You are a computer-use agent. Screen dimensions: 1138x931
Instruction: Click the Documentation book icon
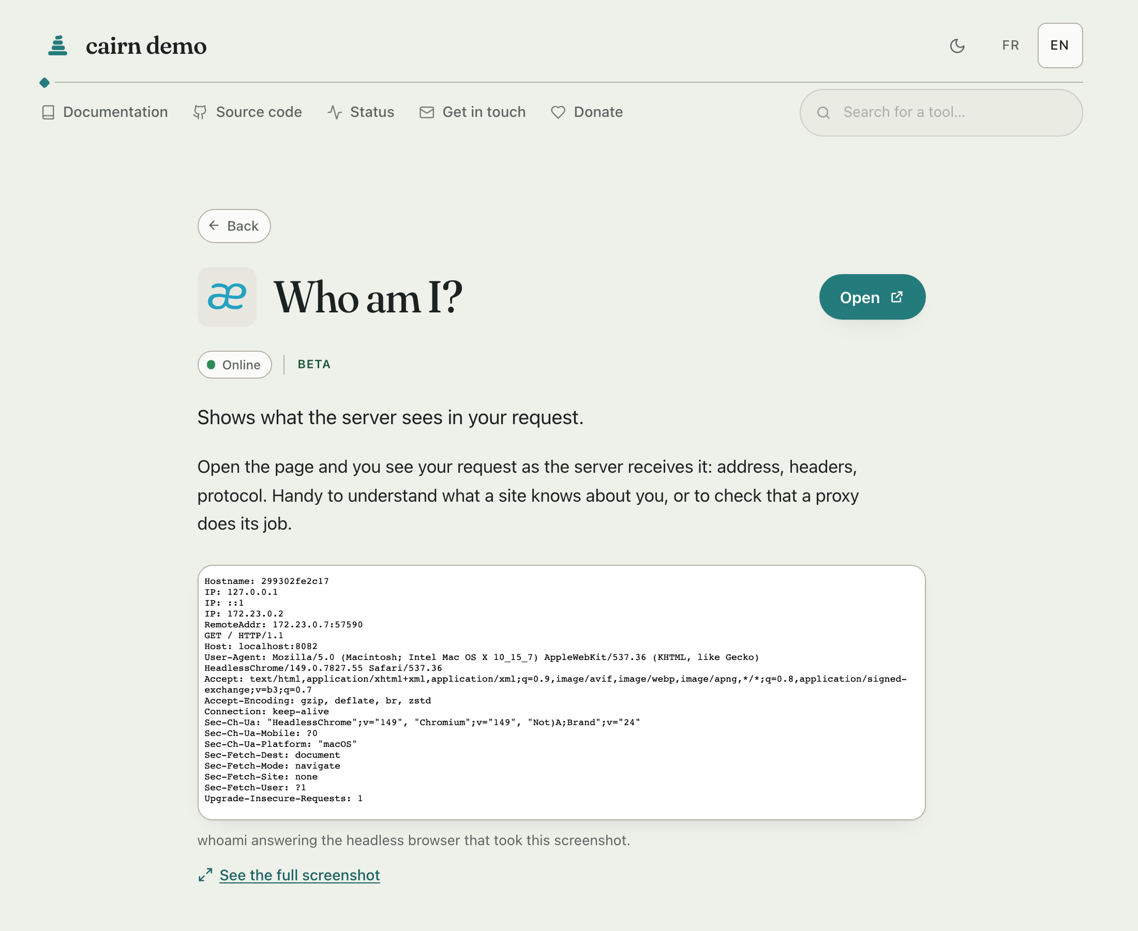(x=48, y=112)
